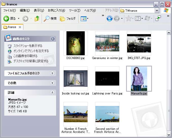Screen dimensions: 172x138
Task: Click the vertical scrollbar thumb
Action: (169, 111)
